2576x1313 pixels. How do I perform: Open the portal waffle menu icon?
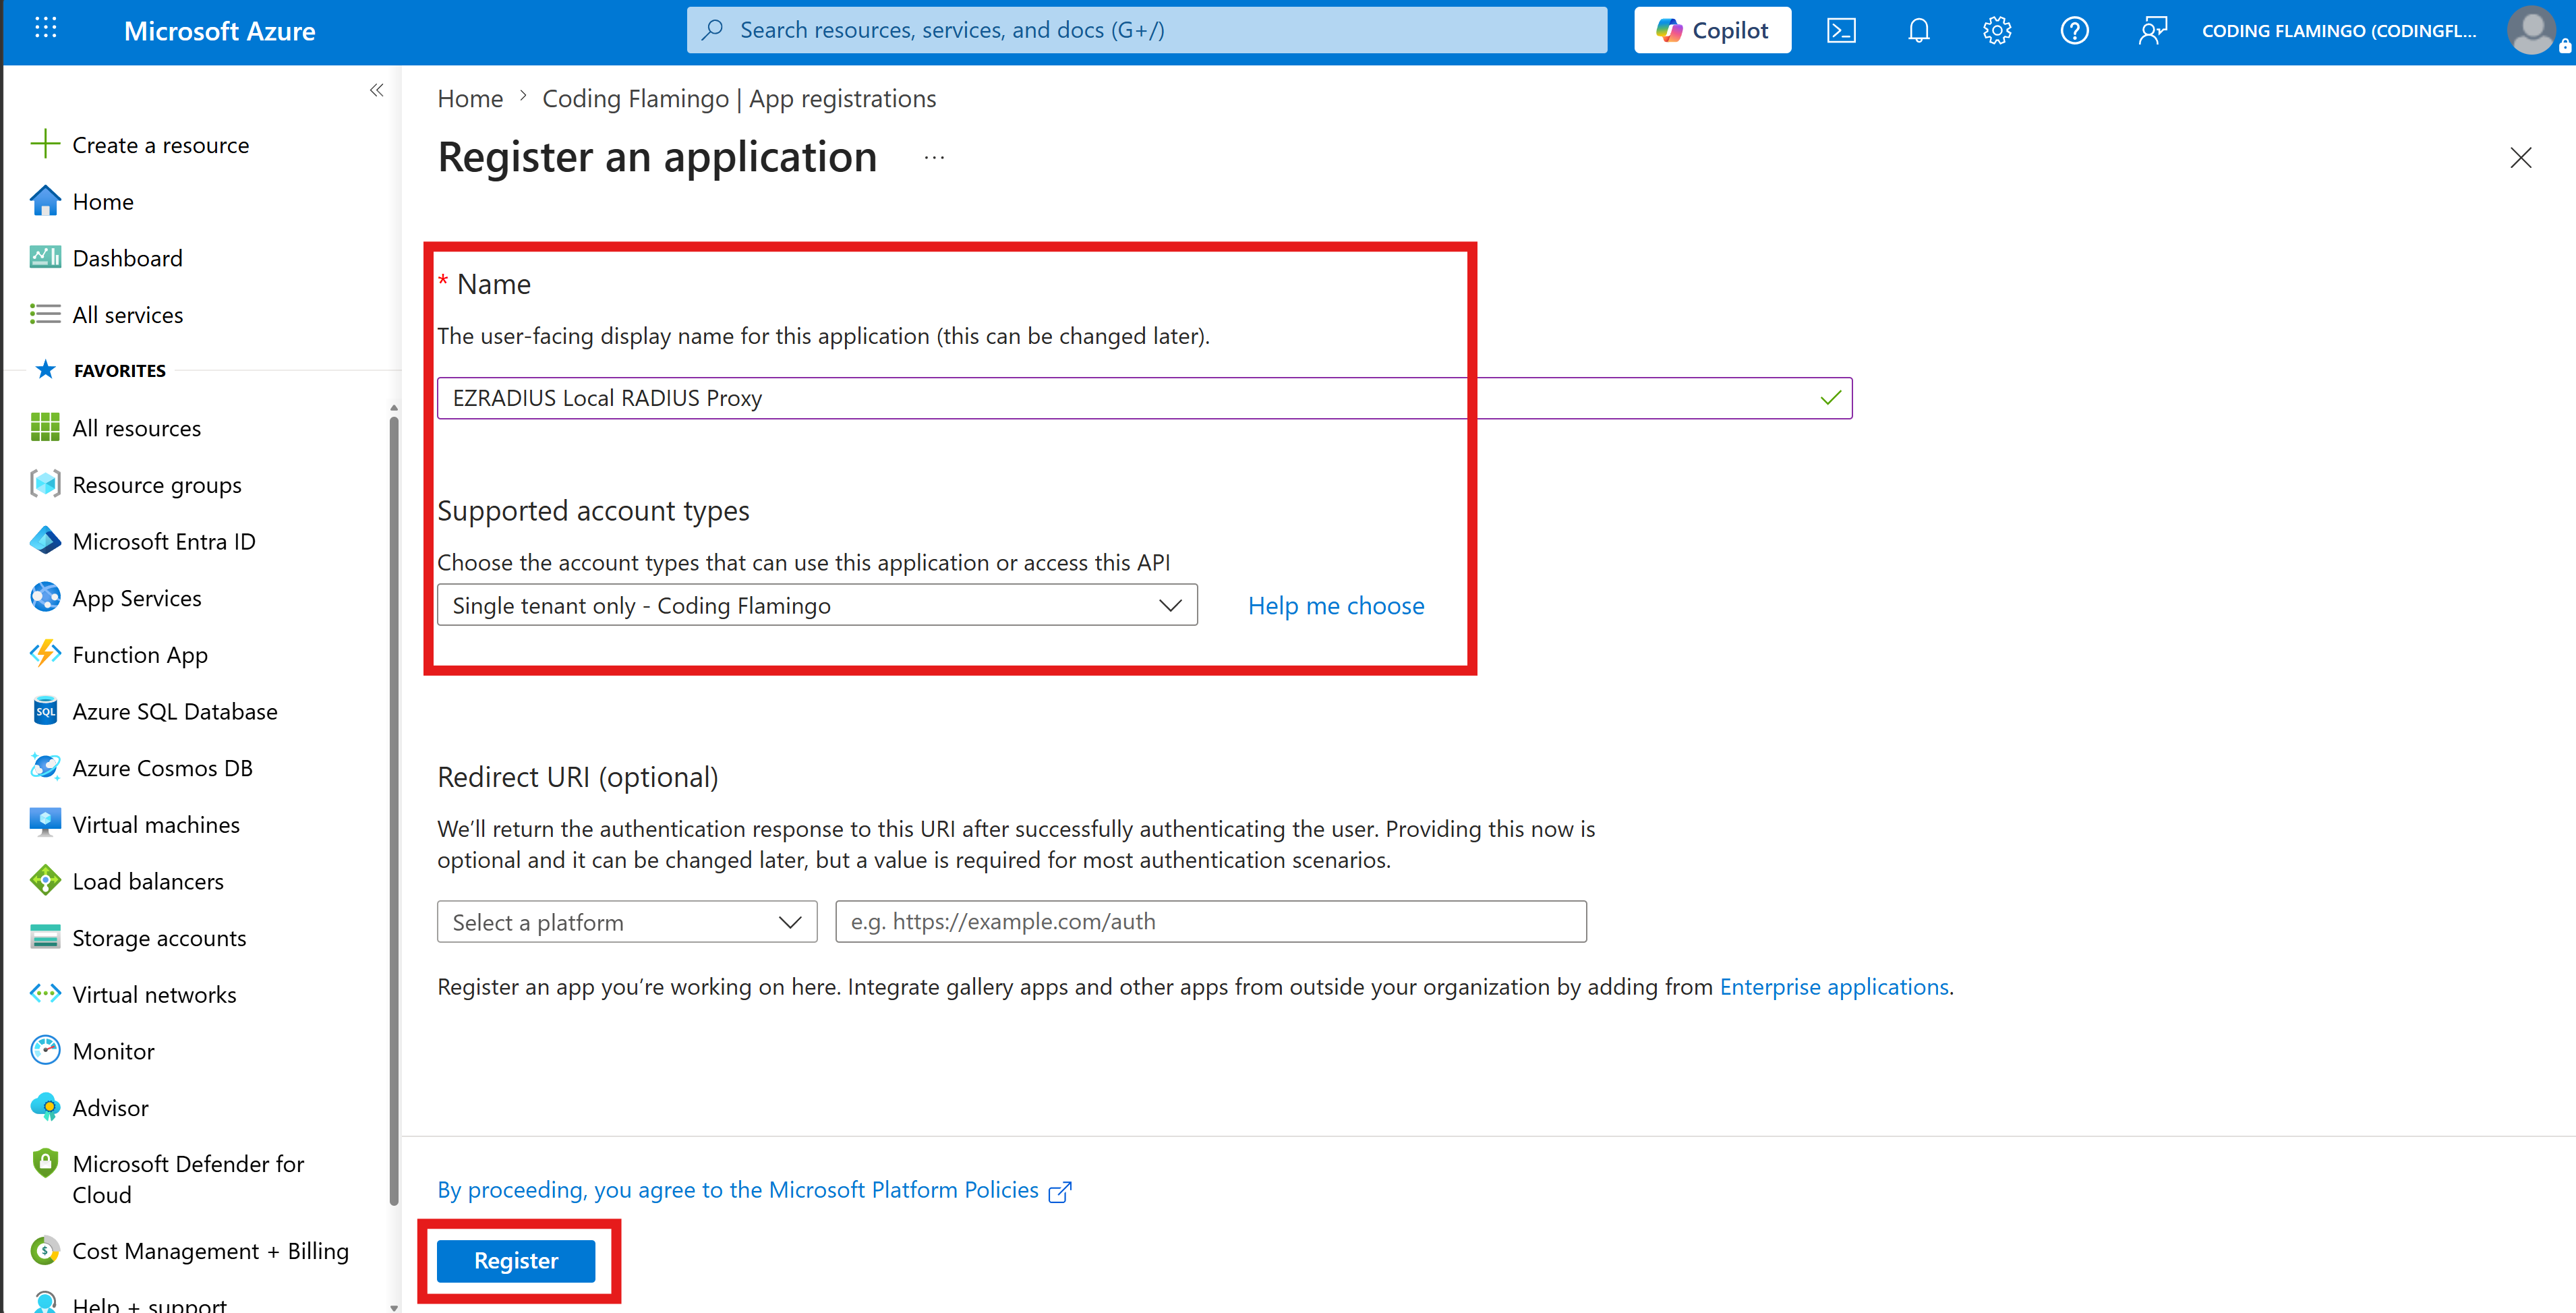point(45,29)
